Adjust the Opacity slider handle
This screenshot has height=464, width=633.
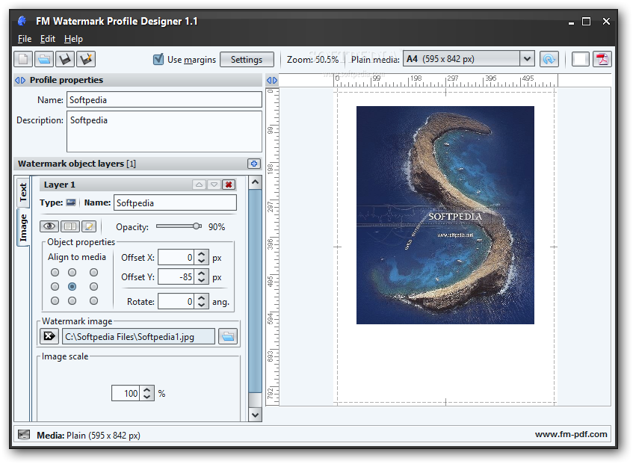pos(197,226)
